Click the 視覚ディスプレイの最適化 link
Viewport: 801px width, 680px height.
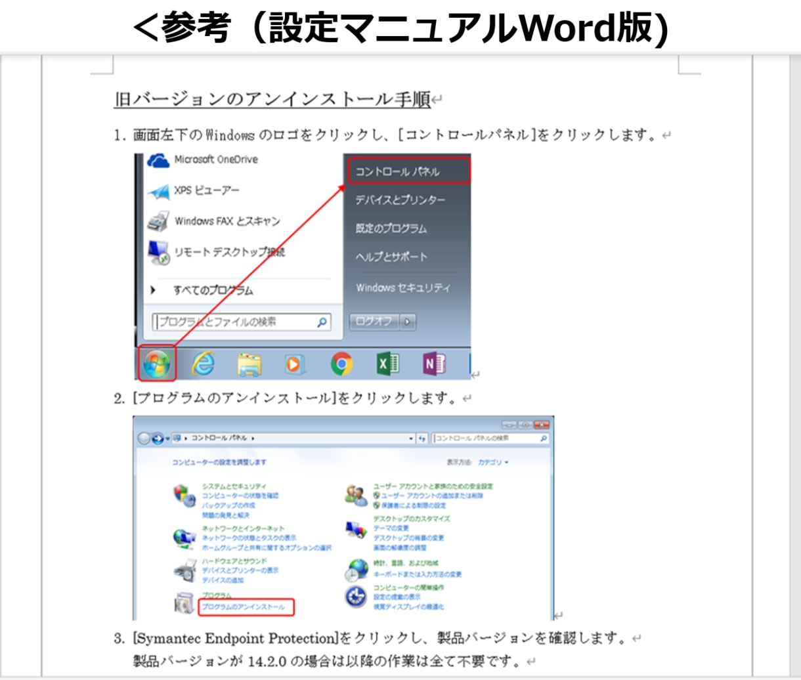point(408,607)
